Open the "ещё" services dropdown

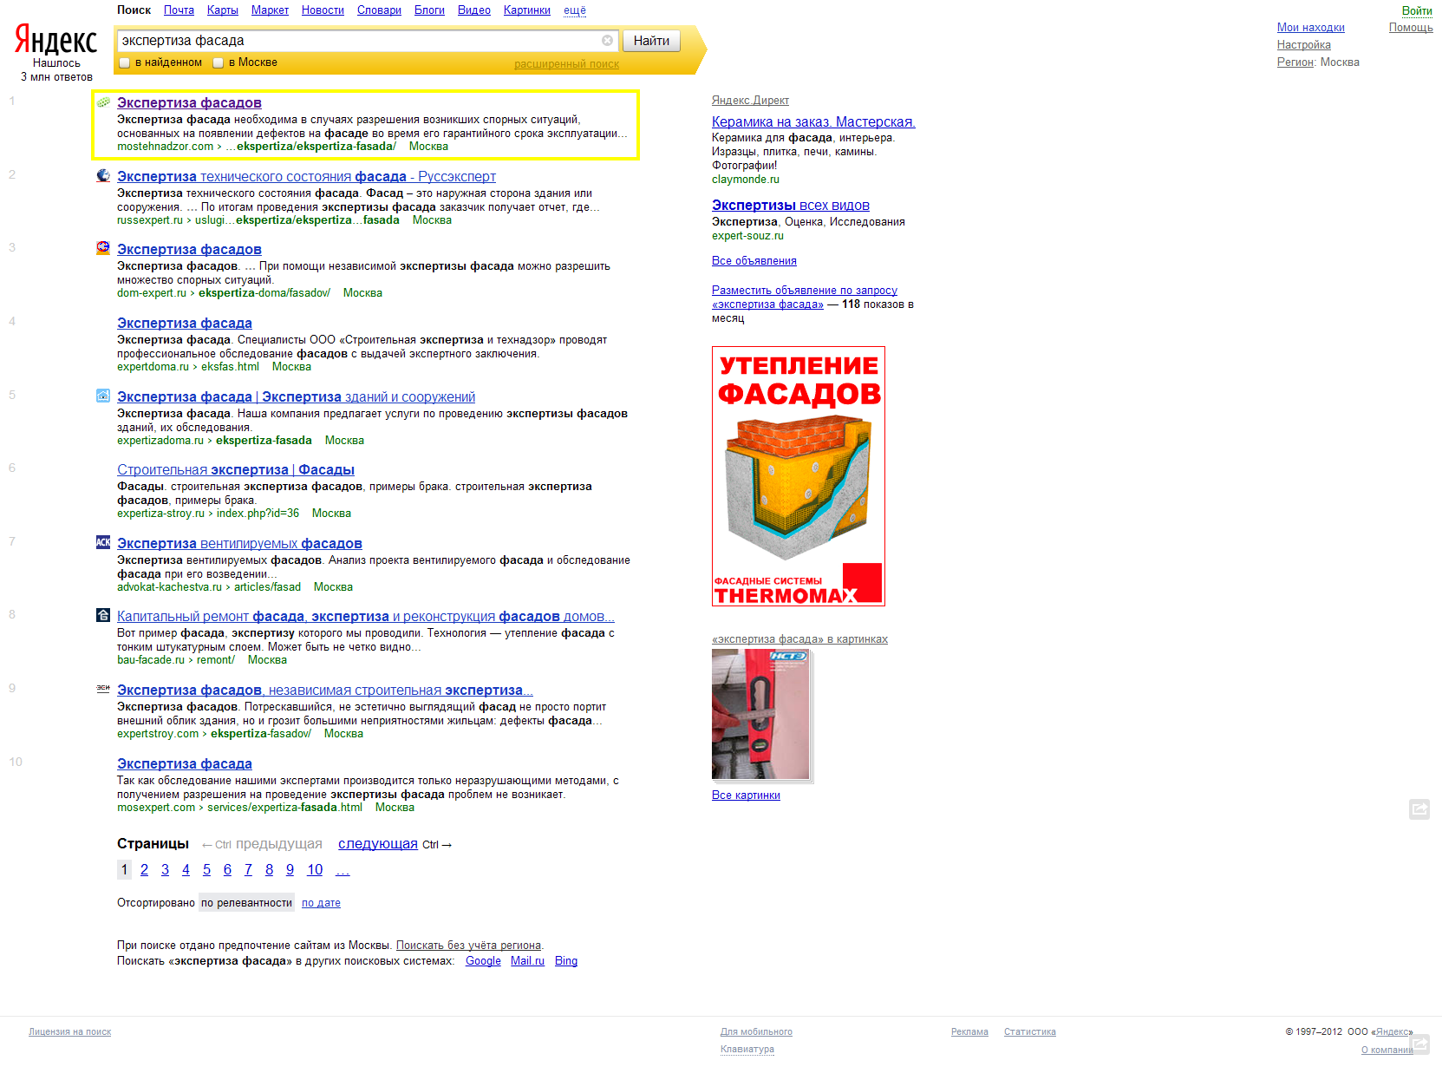click(x=575, y=10)
